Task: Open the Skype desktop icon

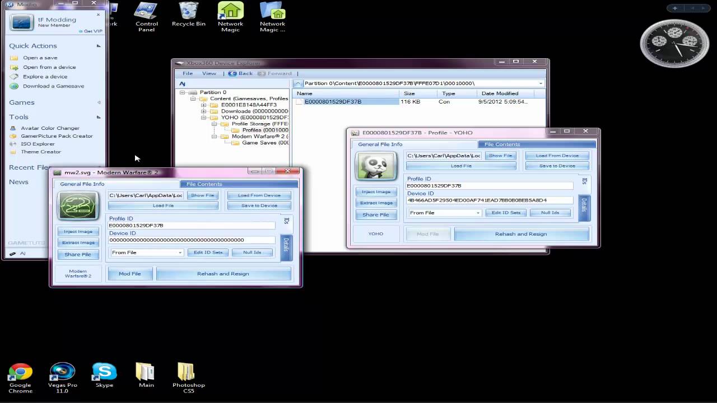Action: click(104, 376)
